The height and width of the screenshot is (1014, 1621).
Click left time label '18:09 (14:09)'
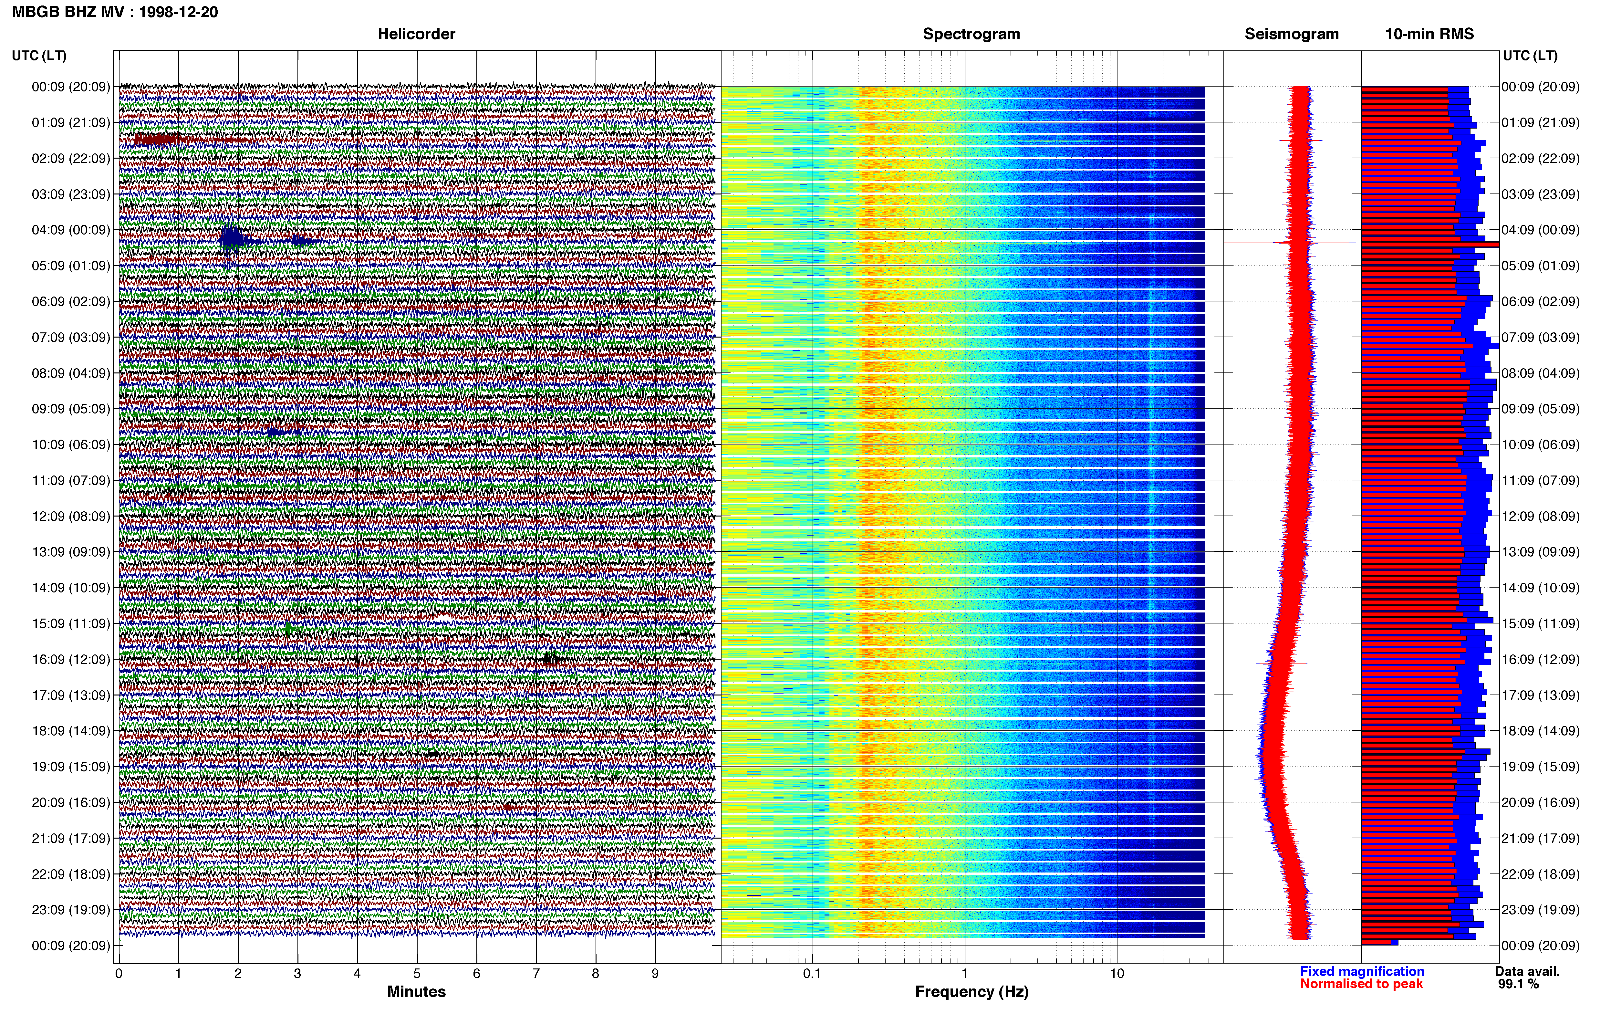[71, 730]
